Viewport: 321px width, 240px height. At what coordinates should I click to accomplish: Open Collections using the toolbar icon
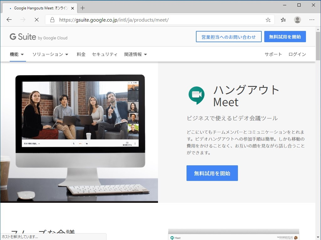pos(283,19)
